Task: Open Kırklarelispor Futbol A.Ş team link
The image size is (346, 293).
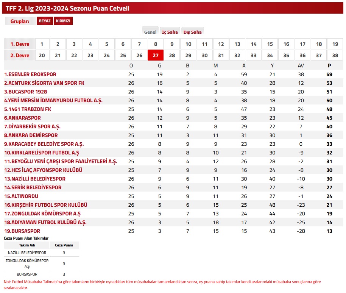Action: point(42,153)
